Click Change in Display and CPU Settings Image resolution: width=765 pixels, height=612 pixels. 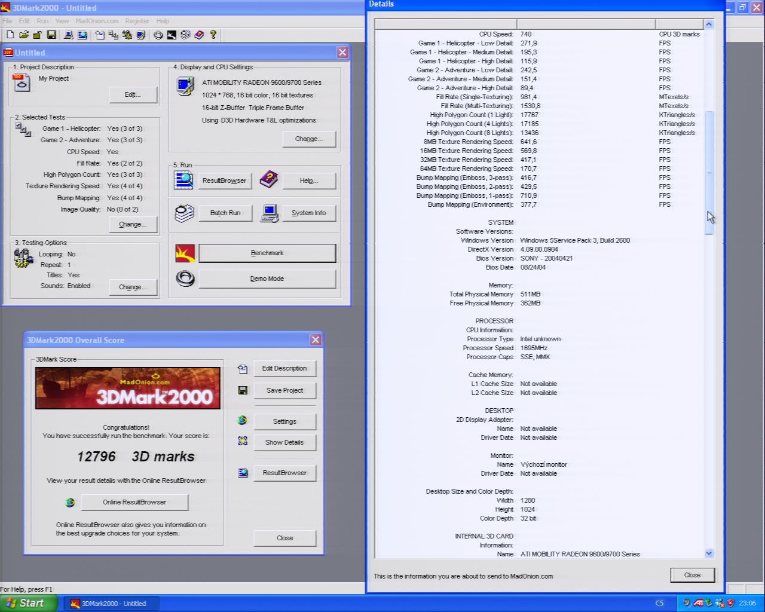[308, 139]
